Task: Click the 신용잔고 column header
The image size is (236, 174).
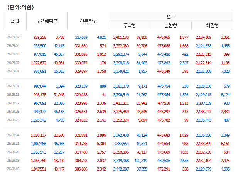Action: (88, 21)
